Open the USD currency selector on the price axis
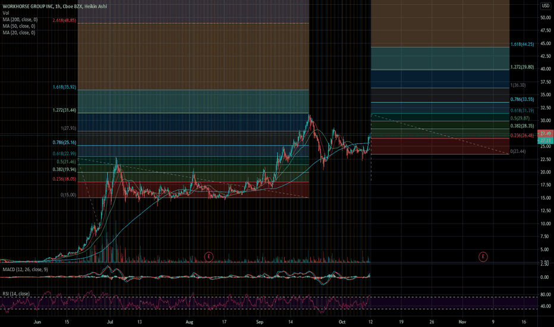Viewport: 554px width, 327px height. point(546,6)
